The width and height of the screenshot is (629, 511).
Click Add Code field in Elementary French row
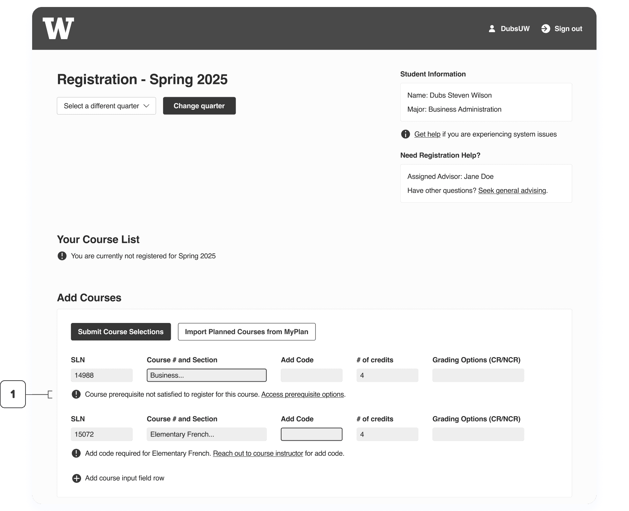[312, 434]
